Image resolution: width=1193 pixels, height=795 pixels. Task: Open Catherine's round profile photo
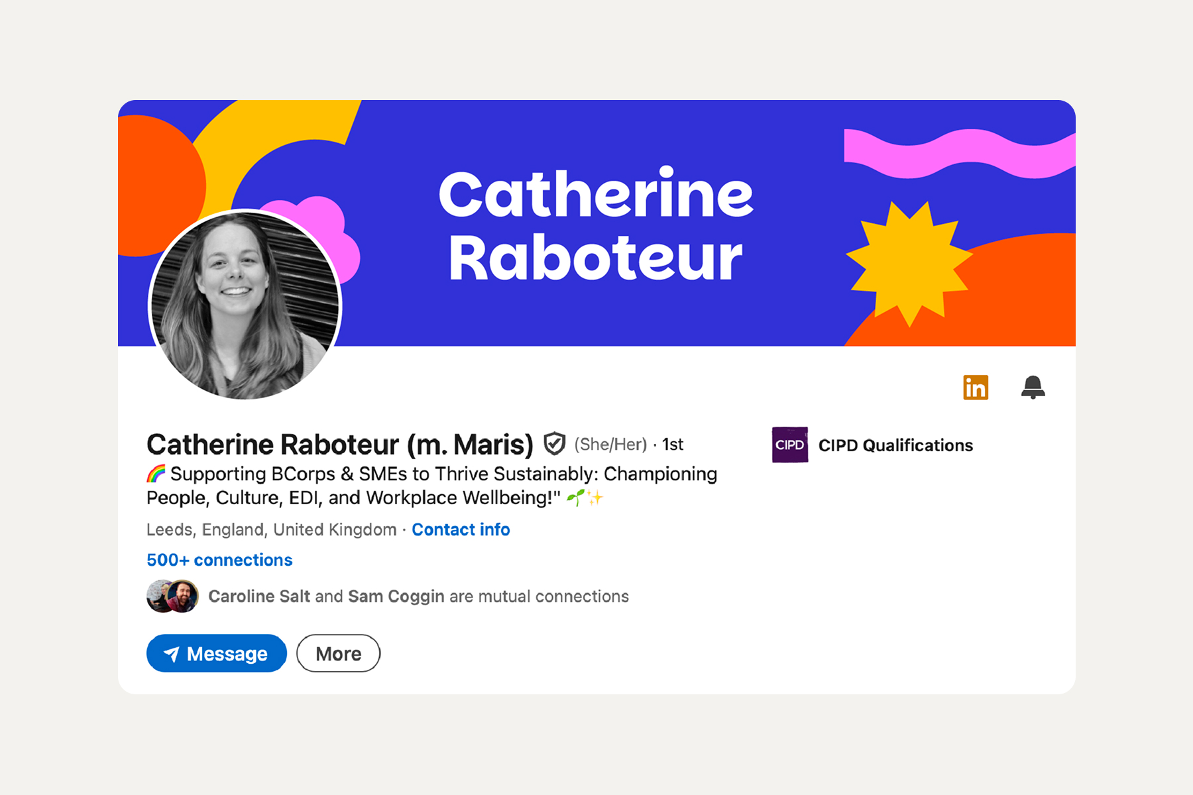[245, 305]
